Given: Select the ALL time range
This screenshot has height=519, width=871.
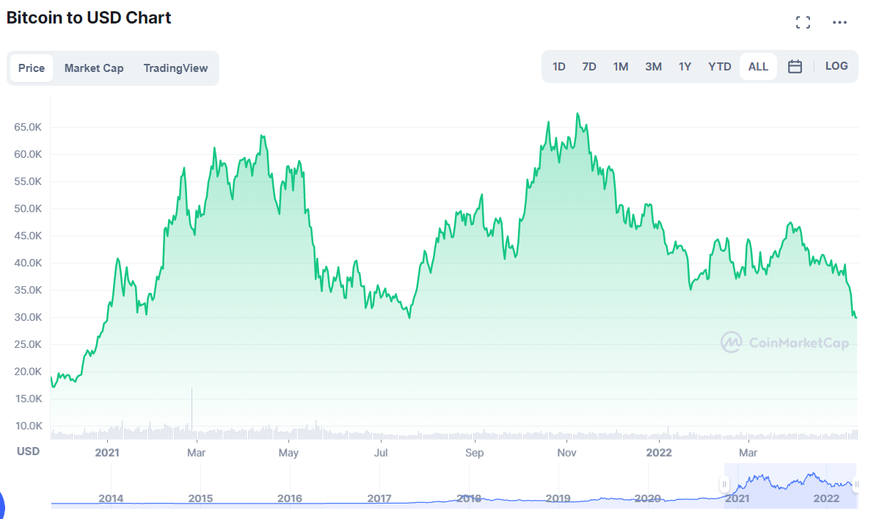Looking at the screenshot, I should [758, 67].
